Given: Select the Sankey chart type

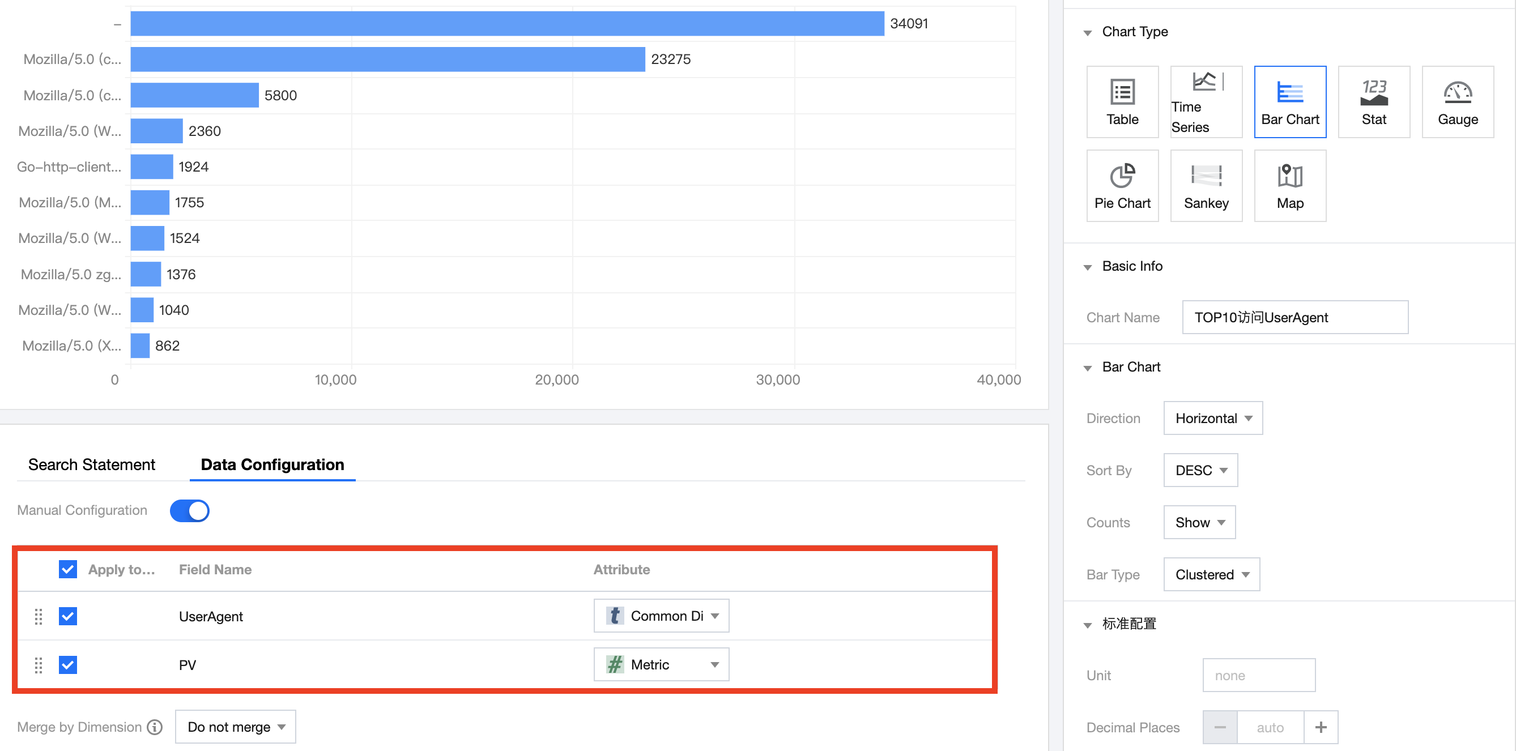Looking at the screenshot, I should [x=1206, y=185].
